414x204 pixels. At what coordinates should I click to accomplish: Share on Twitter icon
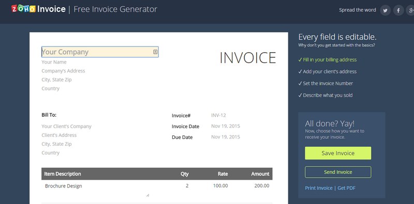tap(385, 10)
